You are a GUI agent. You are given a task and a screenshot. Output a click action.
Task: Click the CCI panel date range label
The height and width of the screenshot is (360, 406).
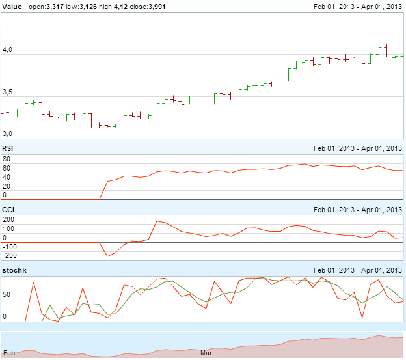click(x=358, y=210)
